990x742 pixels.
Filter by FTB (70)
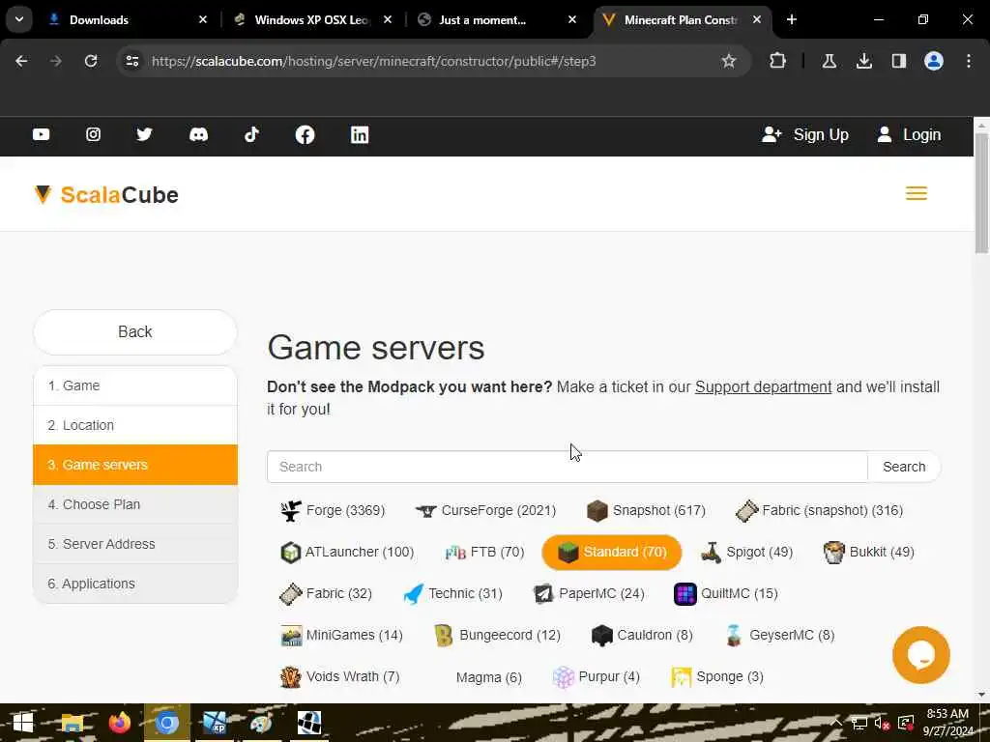pos(484,552)
